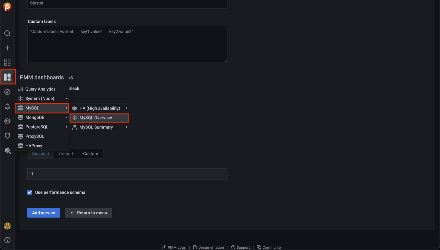Choose ProxySQL in PMM dashboards menu

42,136
